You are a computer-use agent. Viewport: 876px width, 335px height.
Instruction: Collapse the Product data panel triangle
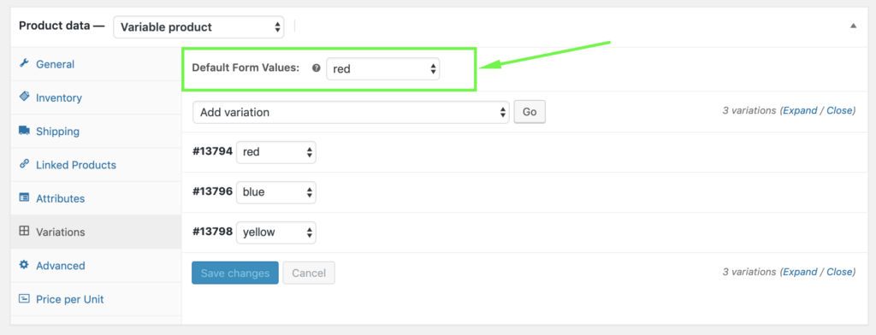point(853,26)
